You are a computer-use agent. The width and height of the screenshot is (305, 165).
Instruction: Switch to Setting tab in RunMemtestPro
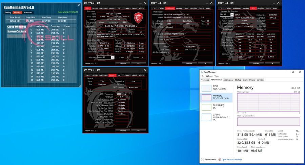click(8, 12)
